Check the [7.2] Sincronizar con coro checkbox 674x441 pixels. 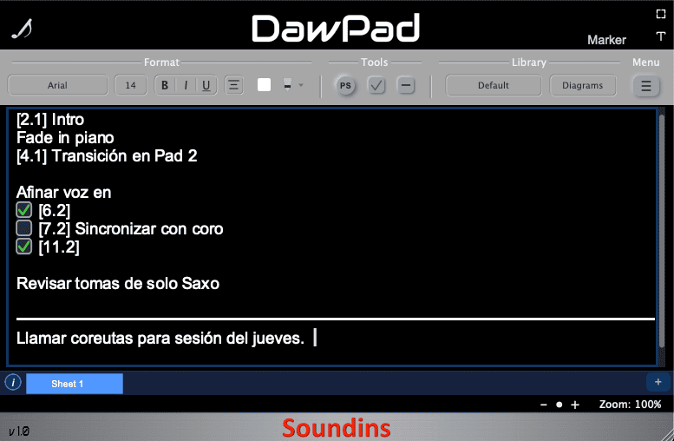coord(24,228)
